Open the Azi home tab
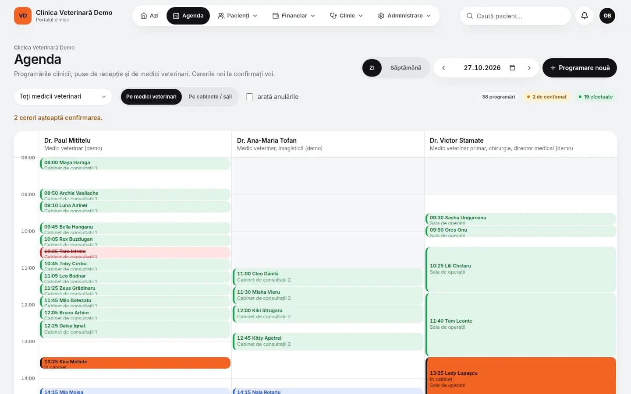 [149, 16]
